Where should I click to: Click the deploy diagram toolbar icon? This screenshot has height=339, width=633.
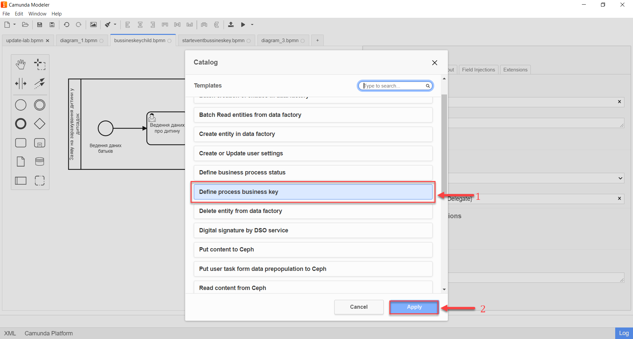(231, 25)
